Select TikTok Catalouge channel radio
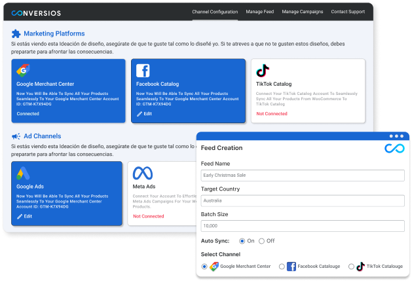 pyautogui.click(x=351, y=267)
